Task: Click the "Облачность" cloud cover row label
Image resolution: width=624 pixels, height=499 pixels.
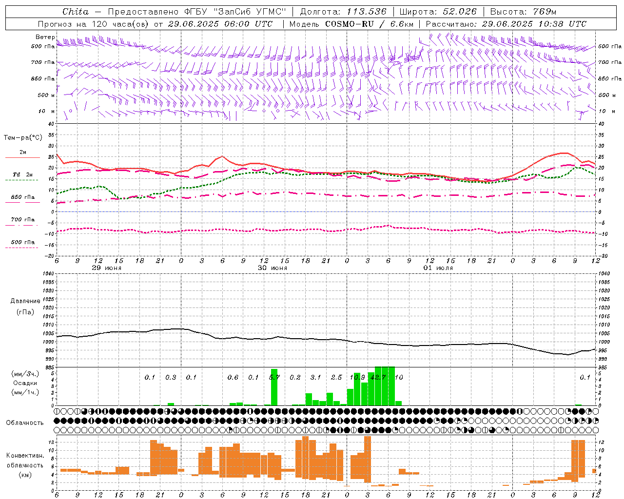Action: coord(25,422)
